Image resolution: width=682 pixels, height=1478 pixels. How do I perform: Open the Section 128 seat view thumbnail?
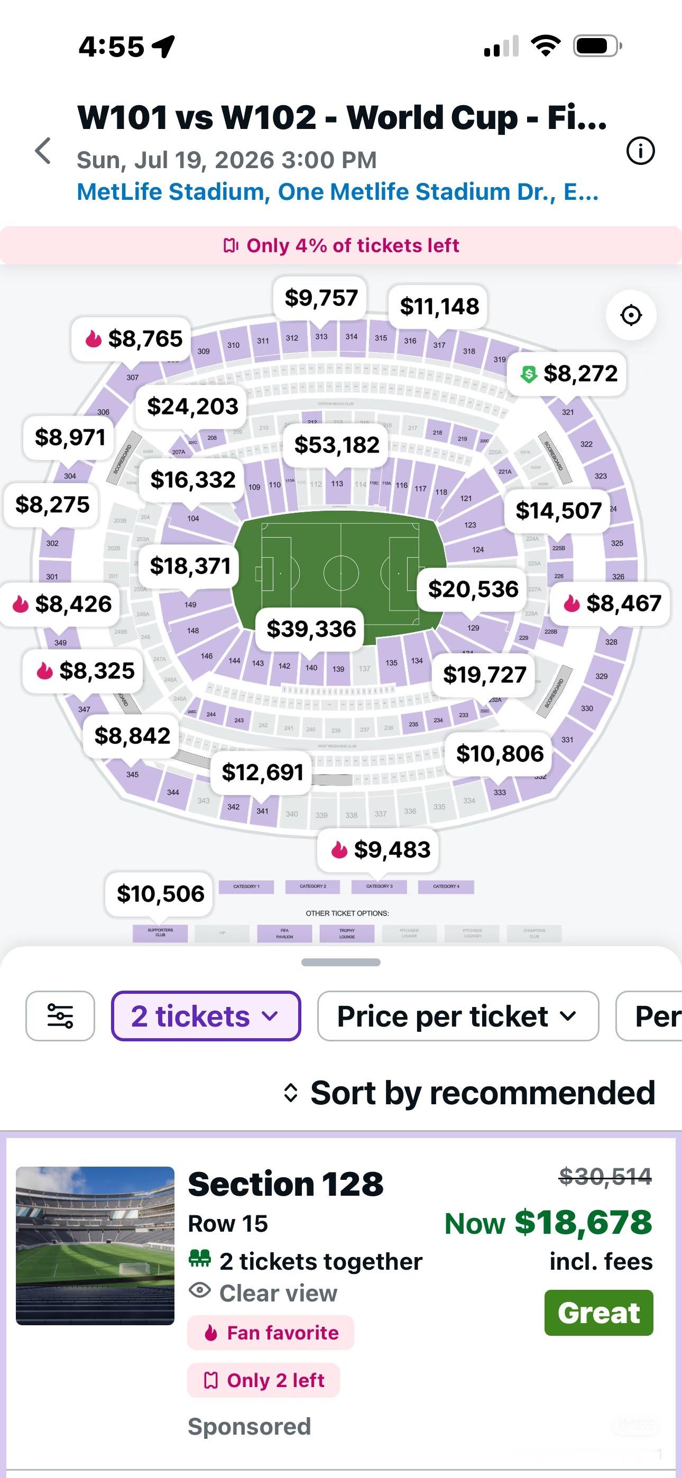click(x=95, y=1245)
